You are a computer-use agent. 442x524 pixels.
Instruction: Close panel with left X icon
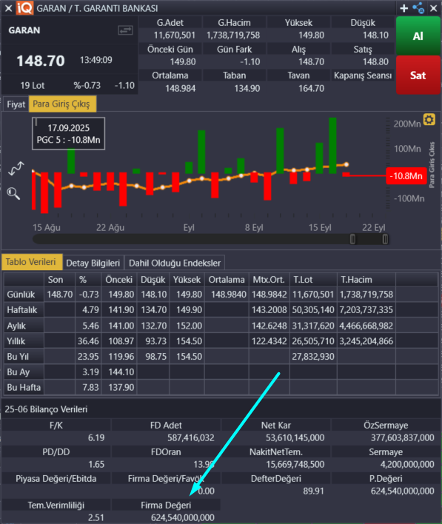[8, 8]
